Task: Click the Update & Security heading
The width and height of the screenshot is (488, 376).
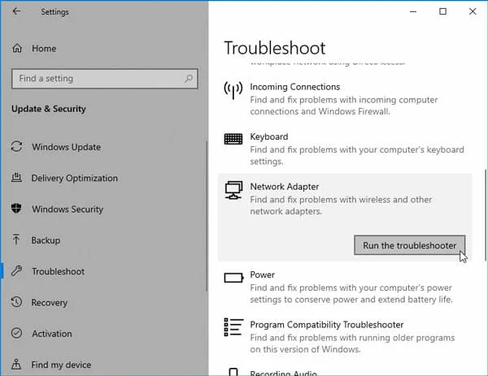Action: pyautogui.click(x=49, y=109)
